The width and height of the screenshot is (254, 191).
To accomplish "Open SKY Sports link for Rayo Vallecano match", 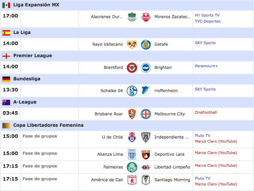I will (x=205, y=43).
